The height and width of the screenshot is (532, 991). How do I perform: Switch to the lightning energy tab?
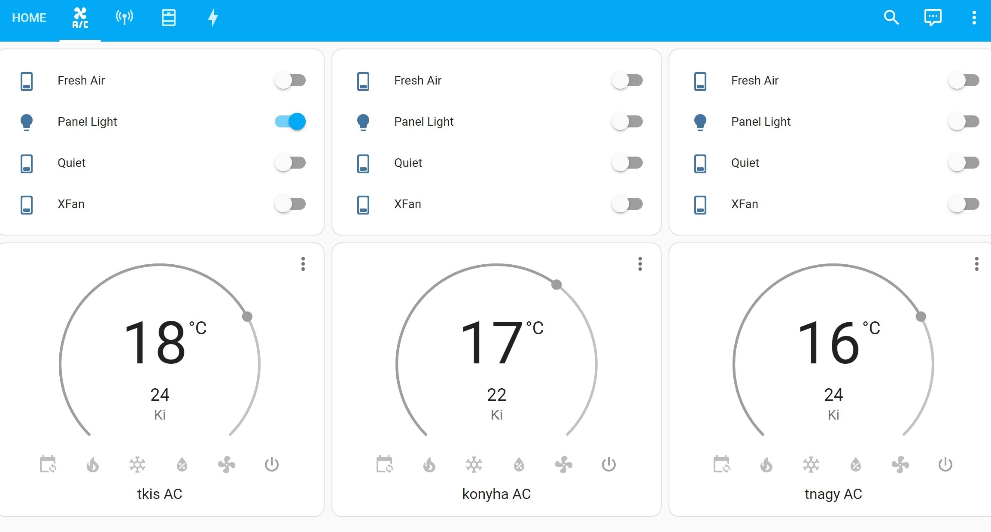click(x=213, y=18)
